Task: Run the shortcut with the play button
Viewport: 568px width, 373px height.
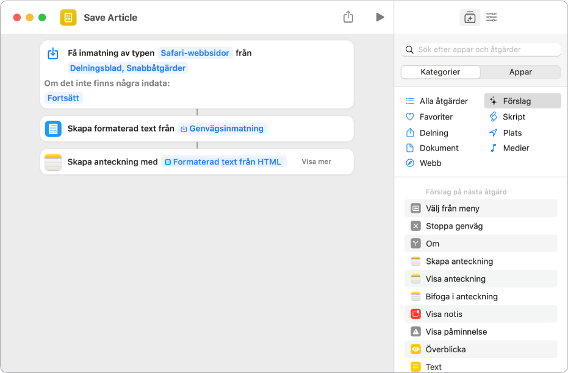Action: point(380,17)
